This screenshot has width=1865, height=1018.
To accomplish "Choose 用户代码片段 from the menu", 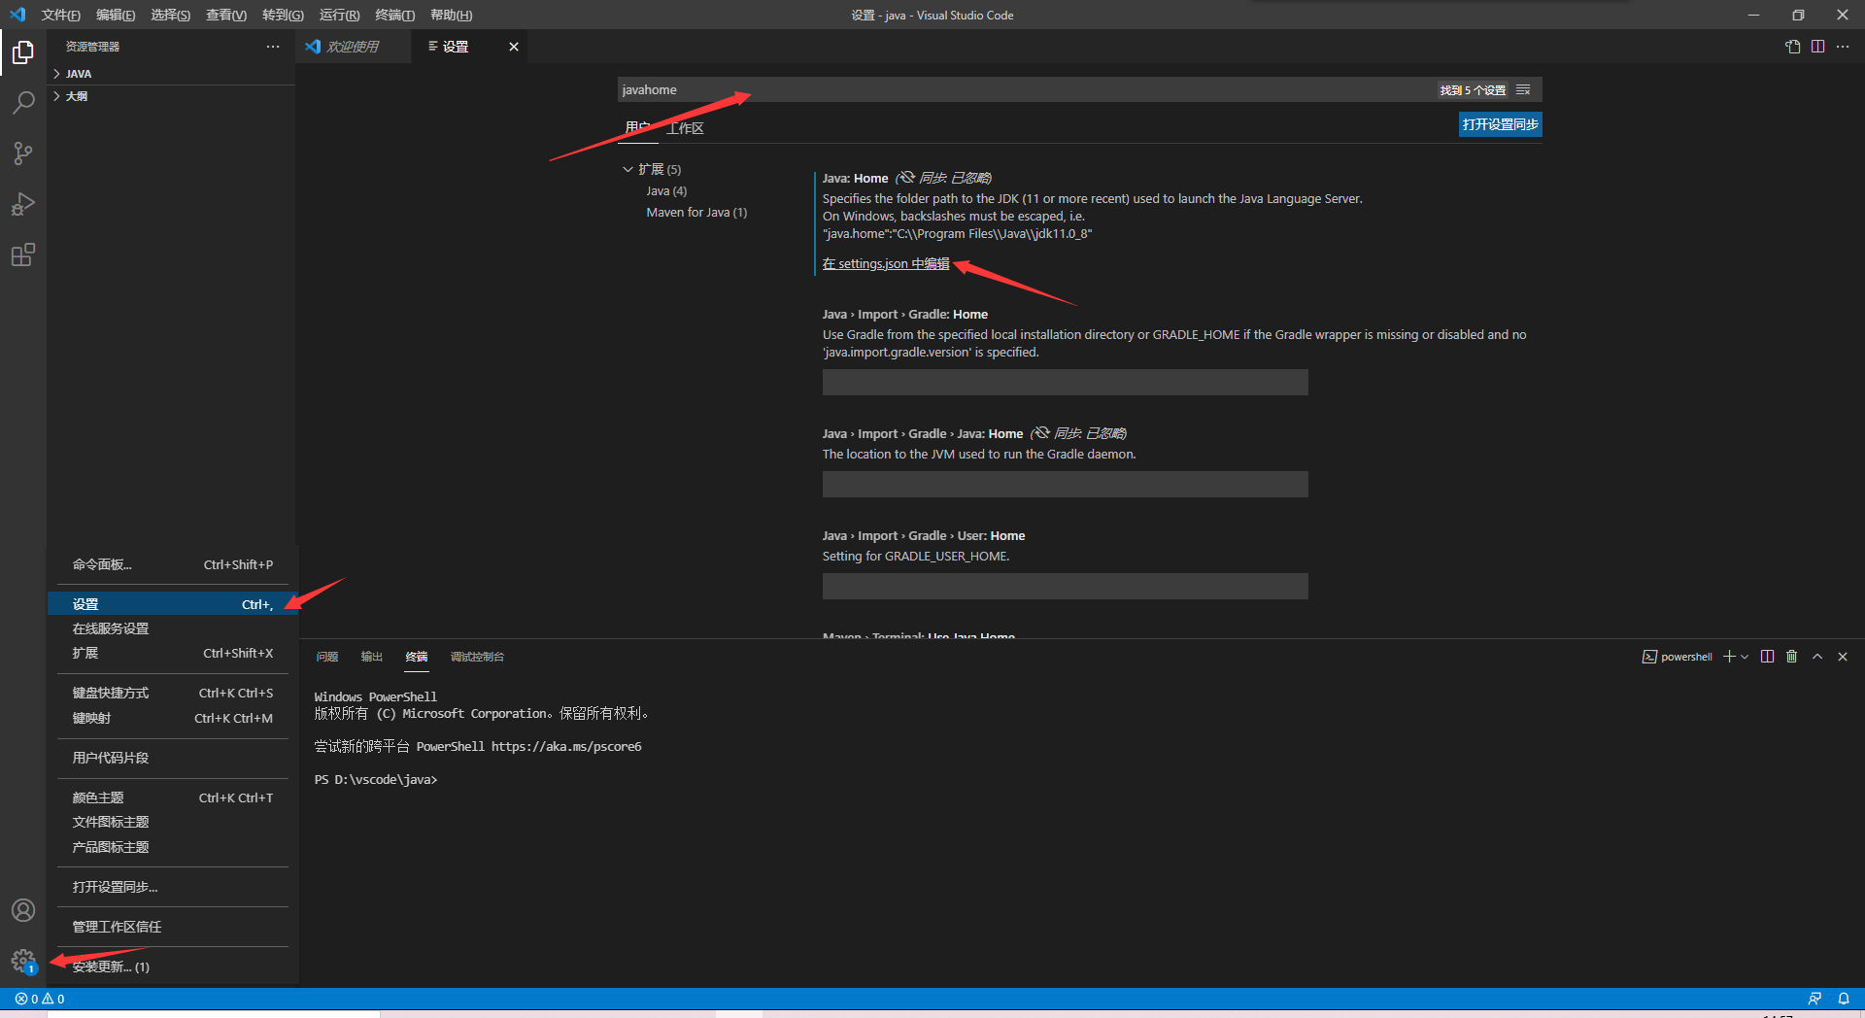I will pos(173,758).
